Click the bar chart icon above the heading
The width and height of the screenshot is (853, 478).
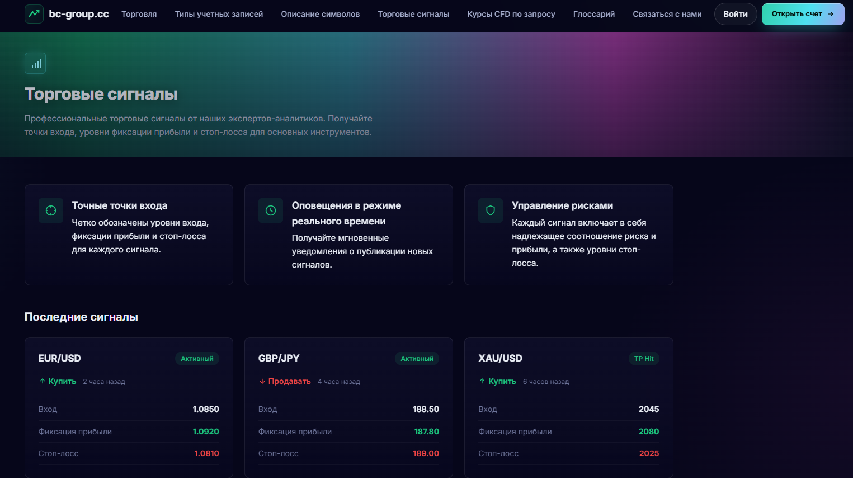click(x=35, y=63)
